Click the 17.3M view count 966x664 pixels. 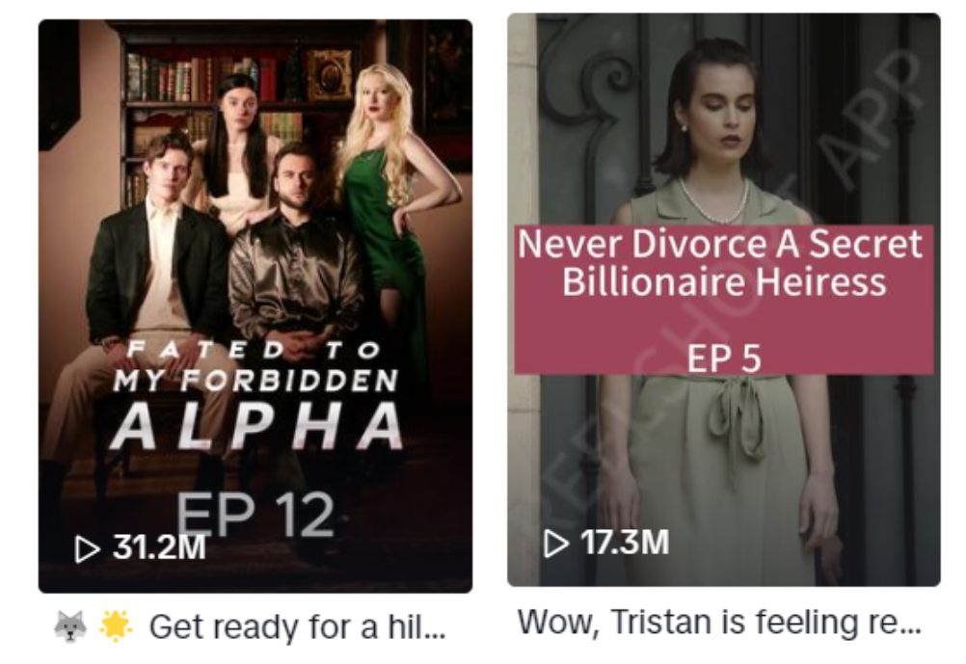625,542
